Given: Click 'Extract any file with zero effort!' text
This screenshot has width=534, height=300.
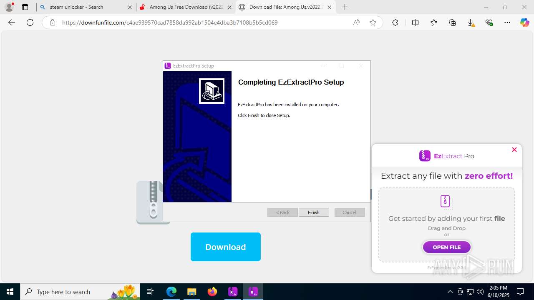Looking at the screenshot, I should (447, 176).
